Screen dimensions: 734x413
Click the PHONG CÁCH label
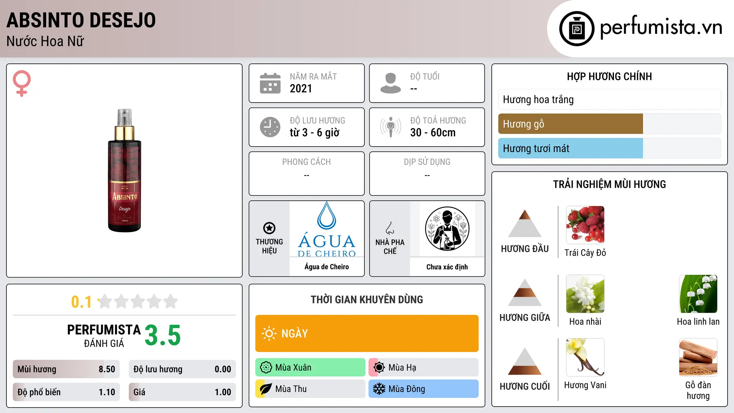306,162
